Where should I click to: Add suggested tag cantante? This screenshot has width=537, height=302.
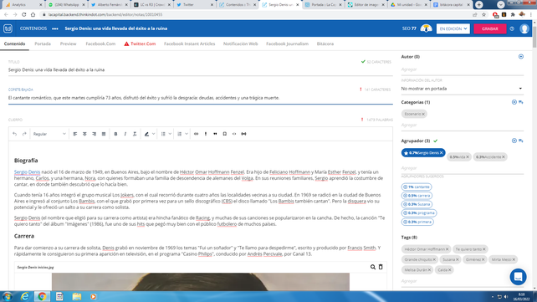pos(417,187)
